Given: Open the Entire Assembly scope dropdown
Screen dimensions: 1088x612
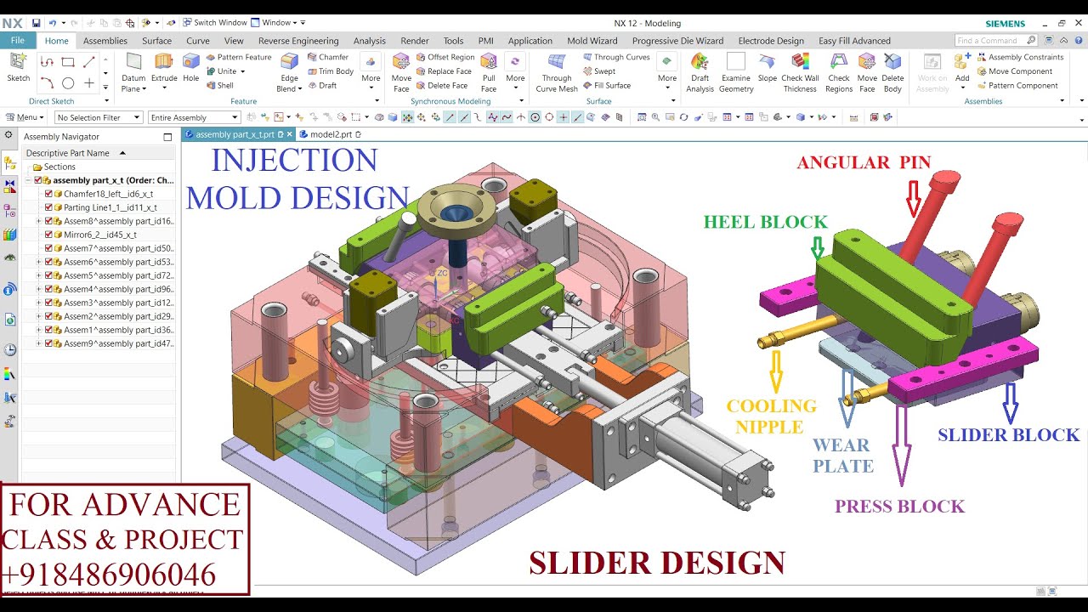Looking at the screenshot, I should 195,117.
